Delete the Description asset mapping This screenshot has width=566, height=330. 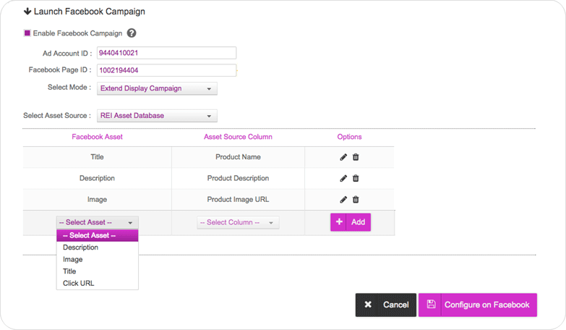pyautogui.click(x=356, y=178)
